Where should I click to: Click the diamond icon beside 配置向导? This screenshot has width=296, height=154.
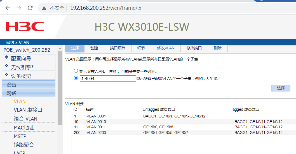[x=7, y=57]
